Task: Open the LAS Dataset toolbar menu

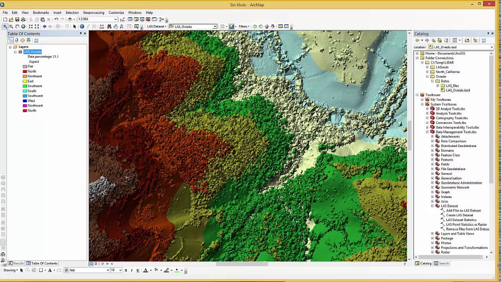Action: (157, 26)
